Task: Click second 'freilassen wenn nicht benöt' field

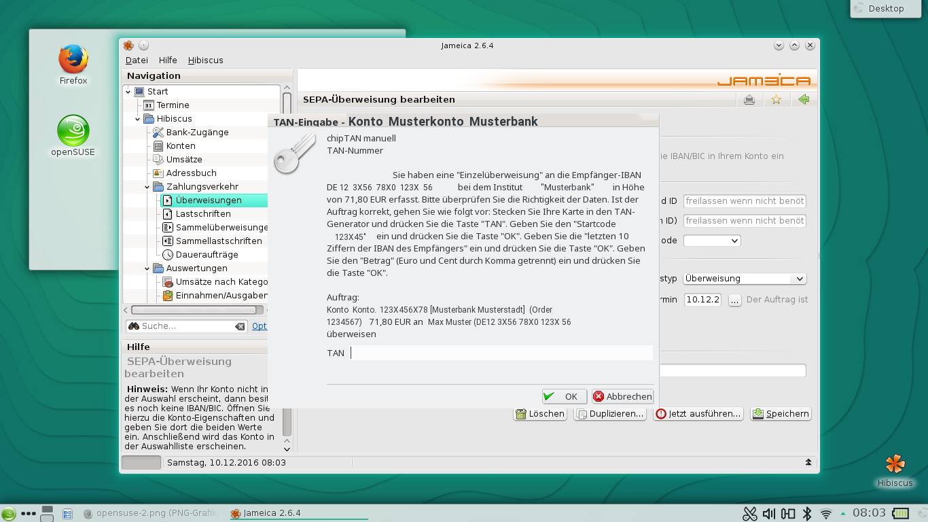Action: pos(745,221)
